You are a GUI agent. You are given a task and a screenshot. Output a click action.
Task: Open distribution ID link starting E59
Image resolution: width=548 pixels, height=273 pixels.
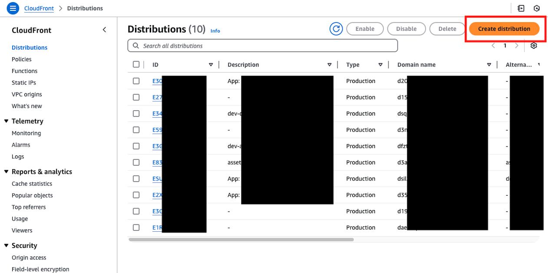point(157,130)
